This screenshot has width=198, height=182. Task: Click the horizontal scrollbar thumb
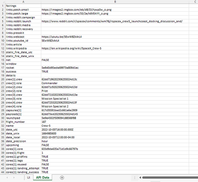(x=170, y=177)
